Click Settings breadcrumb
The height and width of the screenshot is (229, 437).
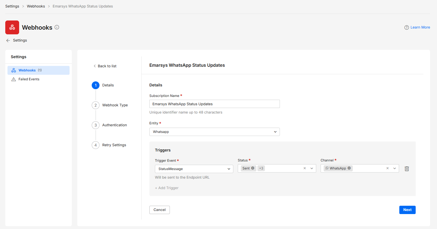(x=12, y=6)
